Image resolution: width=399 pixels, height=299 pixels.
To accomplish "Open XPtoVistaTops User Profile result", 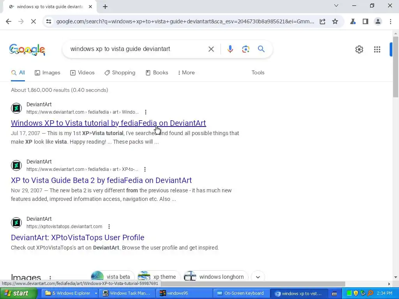I will [78, 237].
